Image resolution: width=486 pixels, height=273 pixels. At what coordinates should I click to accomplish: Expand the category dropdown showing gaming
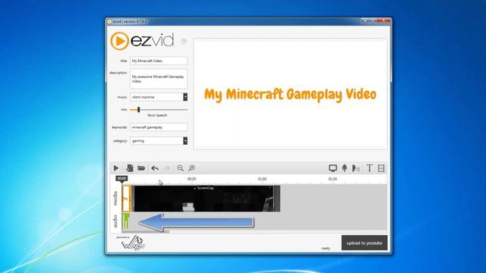click(x=185, y=141)
